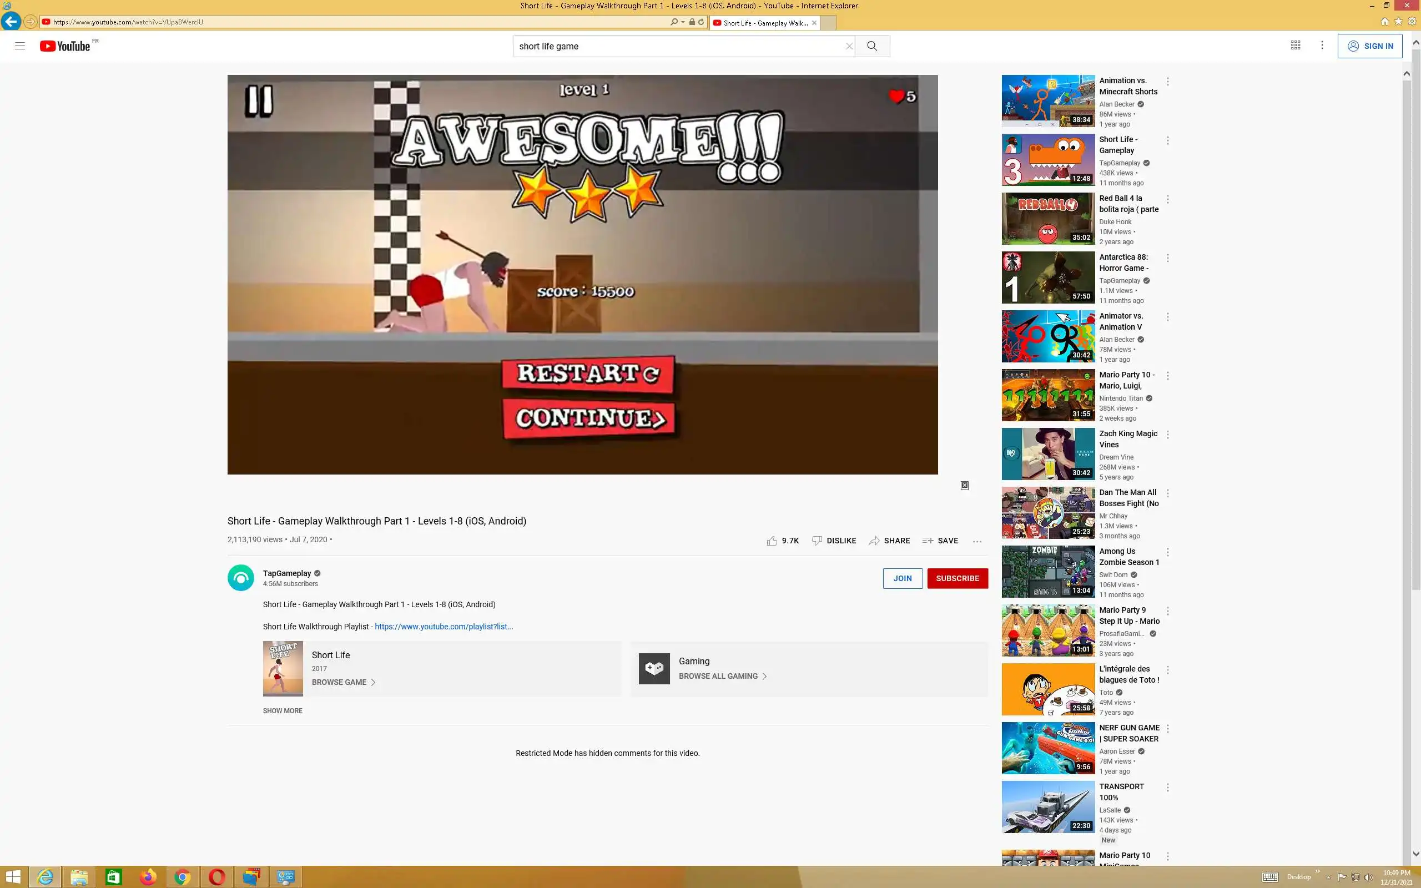
Task: Open the more actions ellipsis under video
Action: coord(977,541)
